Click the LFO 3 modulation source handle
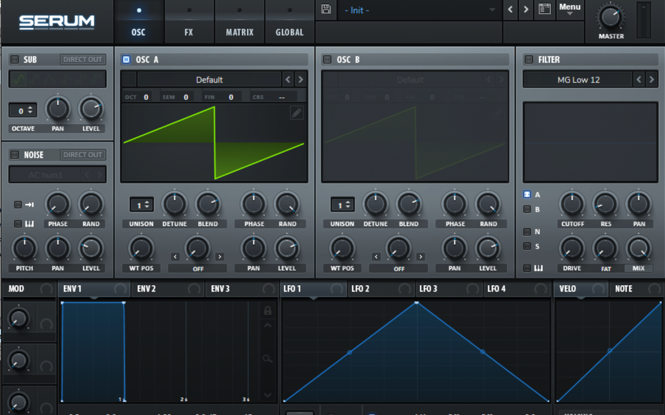Viewport: 665px width, 415px height. click(472, 289)
